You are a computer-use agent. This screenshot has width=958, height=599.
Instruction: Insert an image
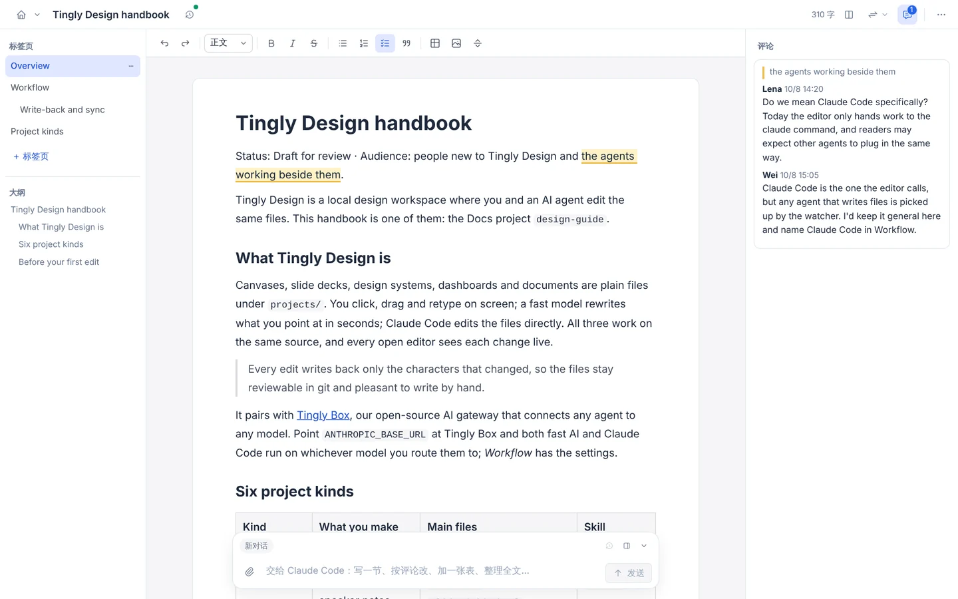(x=456, y=43)
